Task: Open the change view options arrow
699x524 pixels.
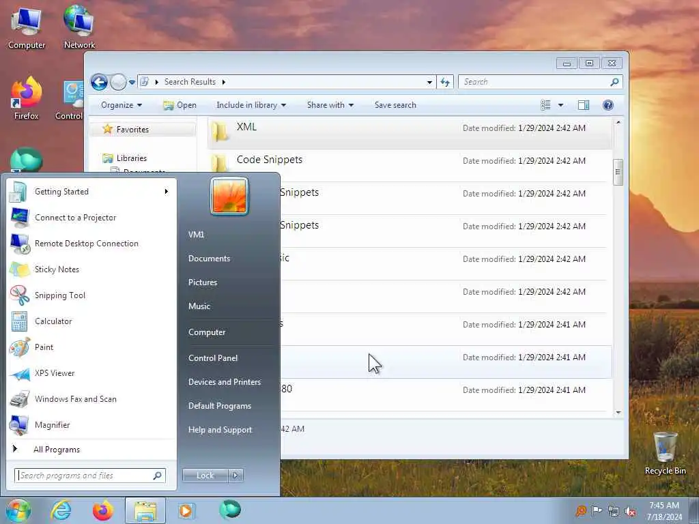Action: pos(561,105)
